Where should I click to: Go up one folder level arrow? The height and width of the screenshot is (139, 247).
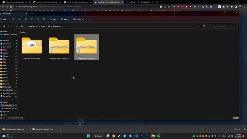pos(12,26)
